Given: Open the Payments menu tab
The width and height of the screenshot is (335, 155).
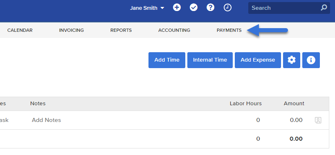Looking at the screenshot, I should 229,30.
